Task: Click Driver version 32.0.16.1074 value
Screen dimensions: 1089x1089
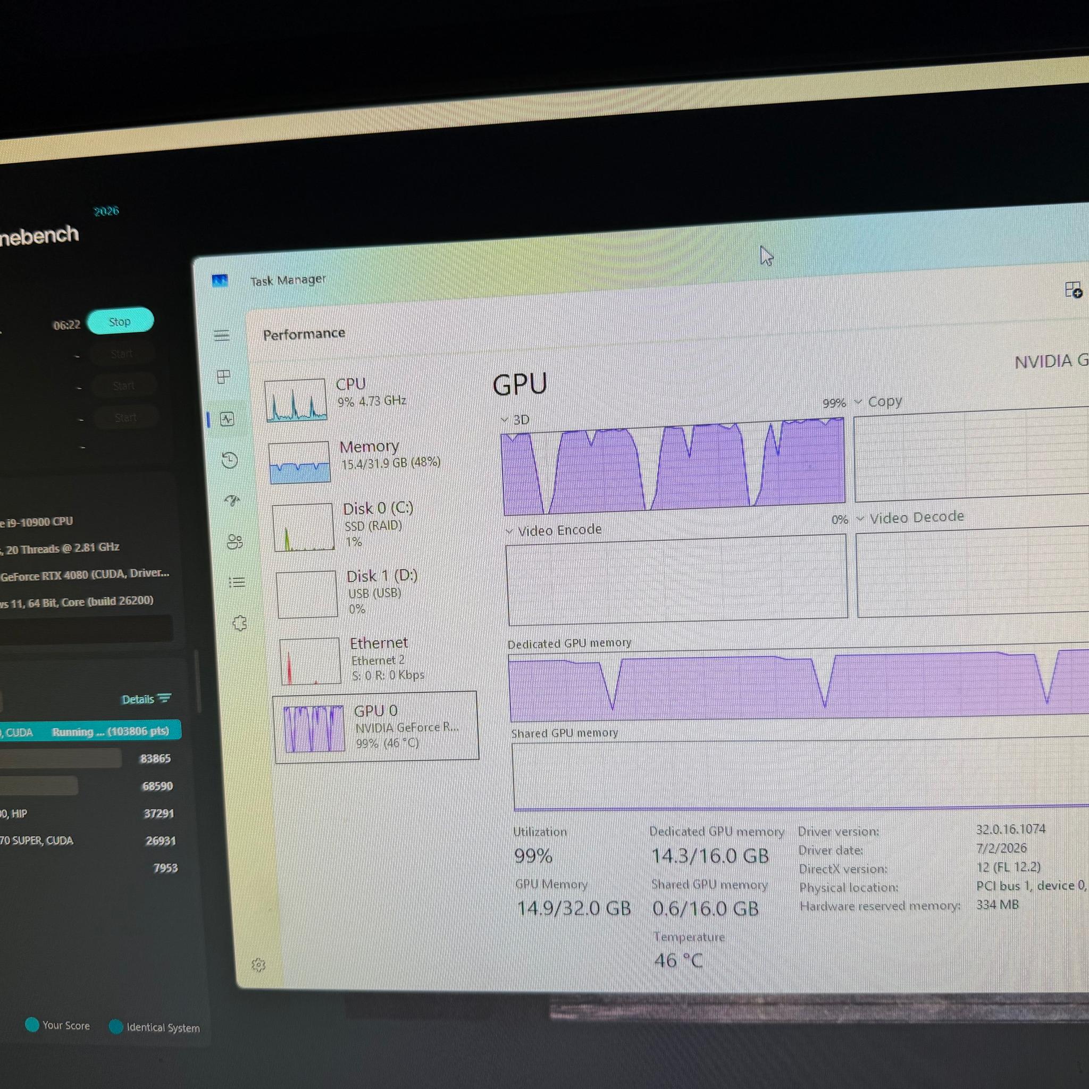Action: tap(1011, 829)
